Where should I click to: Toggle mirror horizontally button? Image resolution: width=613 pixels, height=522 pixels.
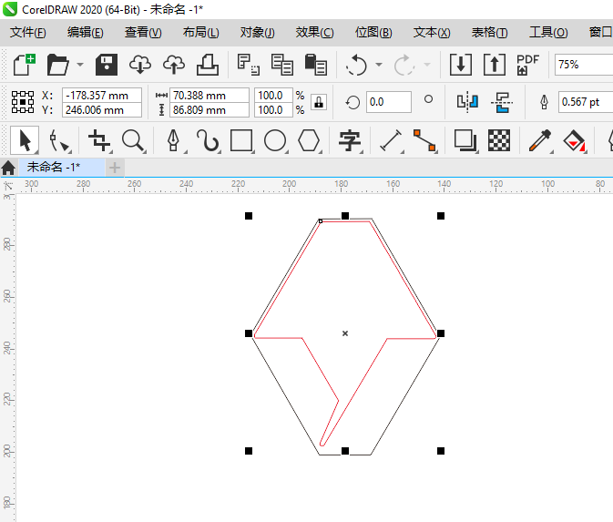[467, 102]
